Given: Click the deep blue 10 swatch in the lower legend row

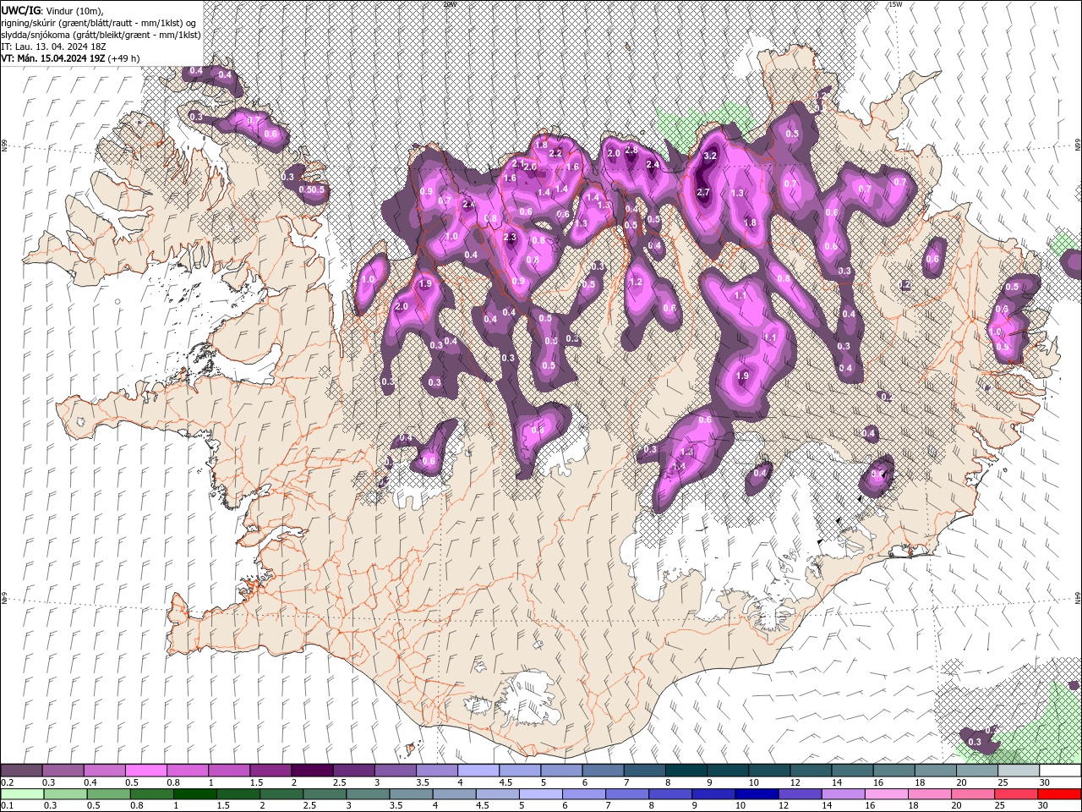Looking at the screenshot, I should tap(757, 794).
